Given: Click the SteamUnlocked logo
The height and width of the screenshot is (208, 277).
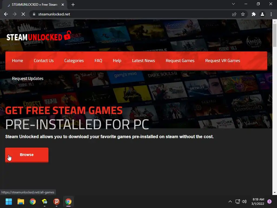Looking at the screenshot, I should pyautogui.click(x=39, y=36).
